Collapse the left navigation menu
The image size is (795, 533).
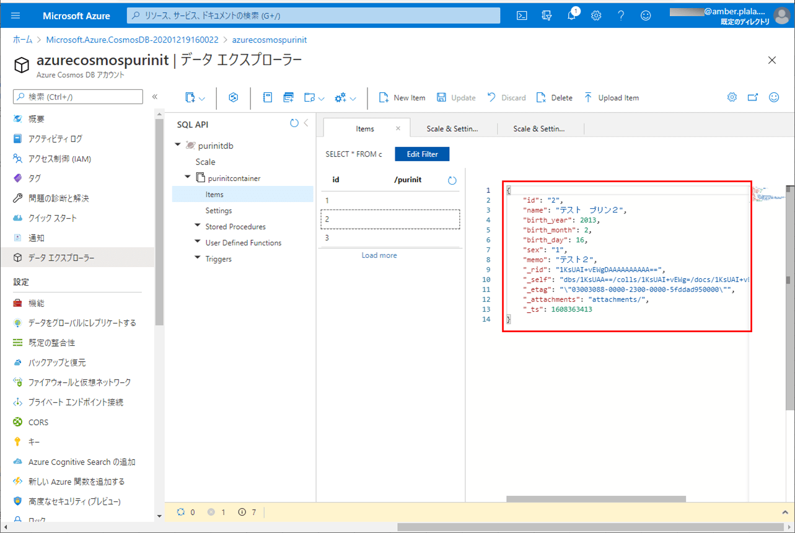(x=155, y=97)
